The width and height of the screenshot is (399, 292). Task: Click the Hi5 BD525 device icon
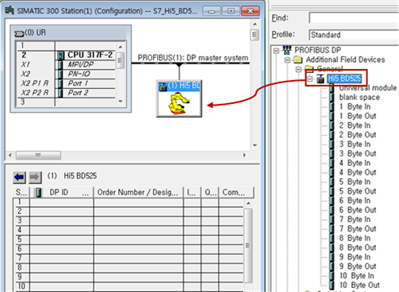[320, 79]
